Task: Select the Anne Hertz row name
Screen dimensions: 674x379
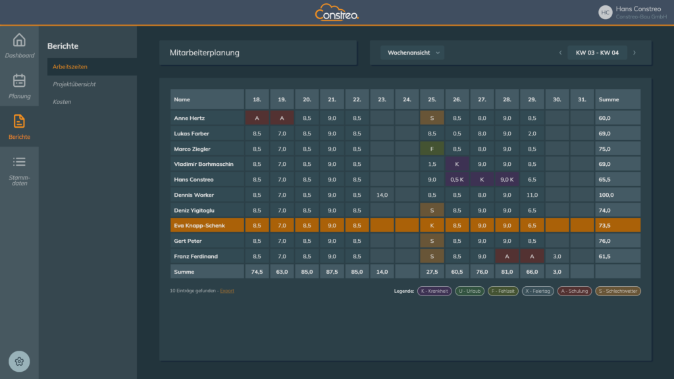Action: pos(189,118)
